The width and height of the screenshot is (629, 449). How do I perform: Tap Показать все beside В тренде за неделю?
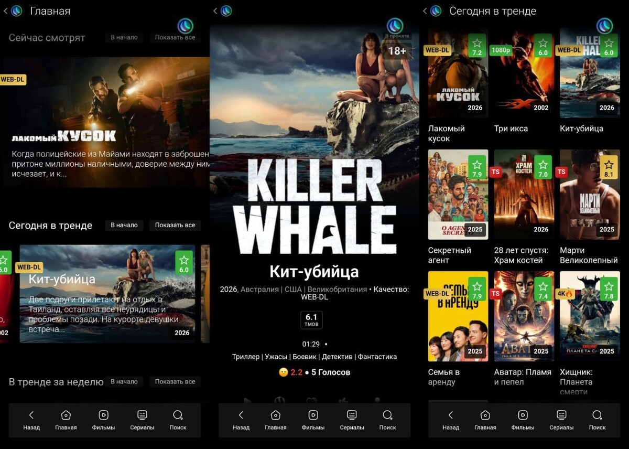tap(175, 381)
